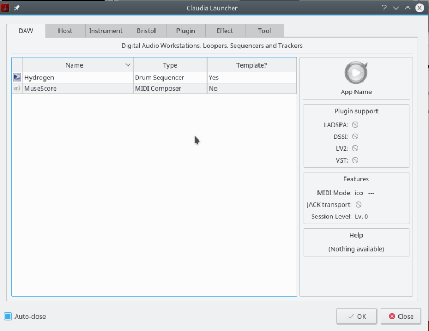Image resolution: width=429 pixels, height=331 pixels.
Task: Click the VST unsupported status icon
Action: pos(355,160)
